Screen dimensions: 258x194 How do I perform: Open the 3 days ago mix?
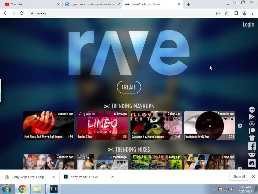pyautogui.click(x=210, y=162)
